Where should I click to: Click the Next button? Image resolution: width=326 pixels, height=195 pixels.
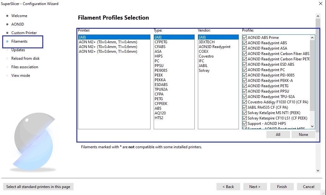click(255, 187)
